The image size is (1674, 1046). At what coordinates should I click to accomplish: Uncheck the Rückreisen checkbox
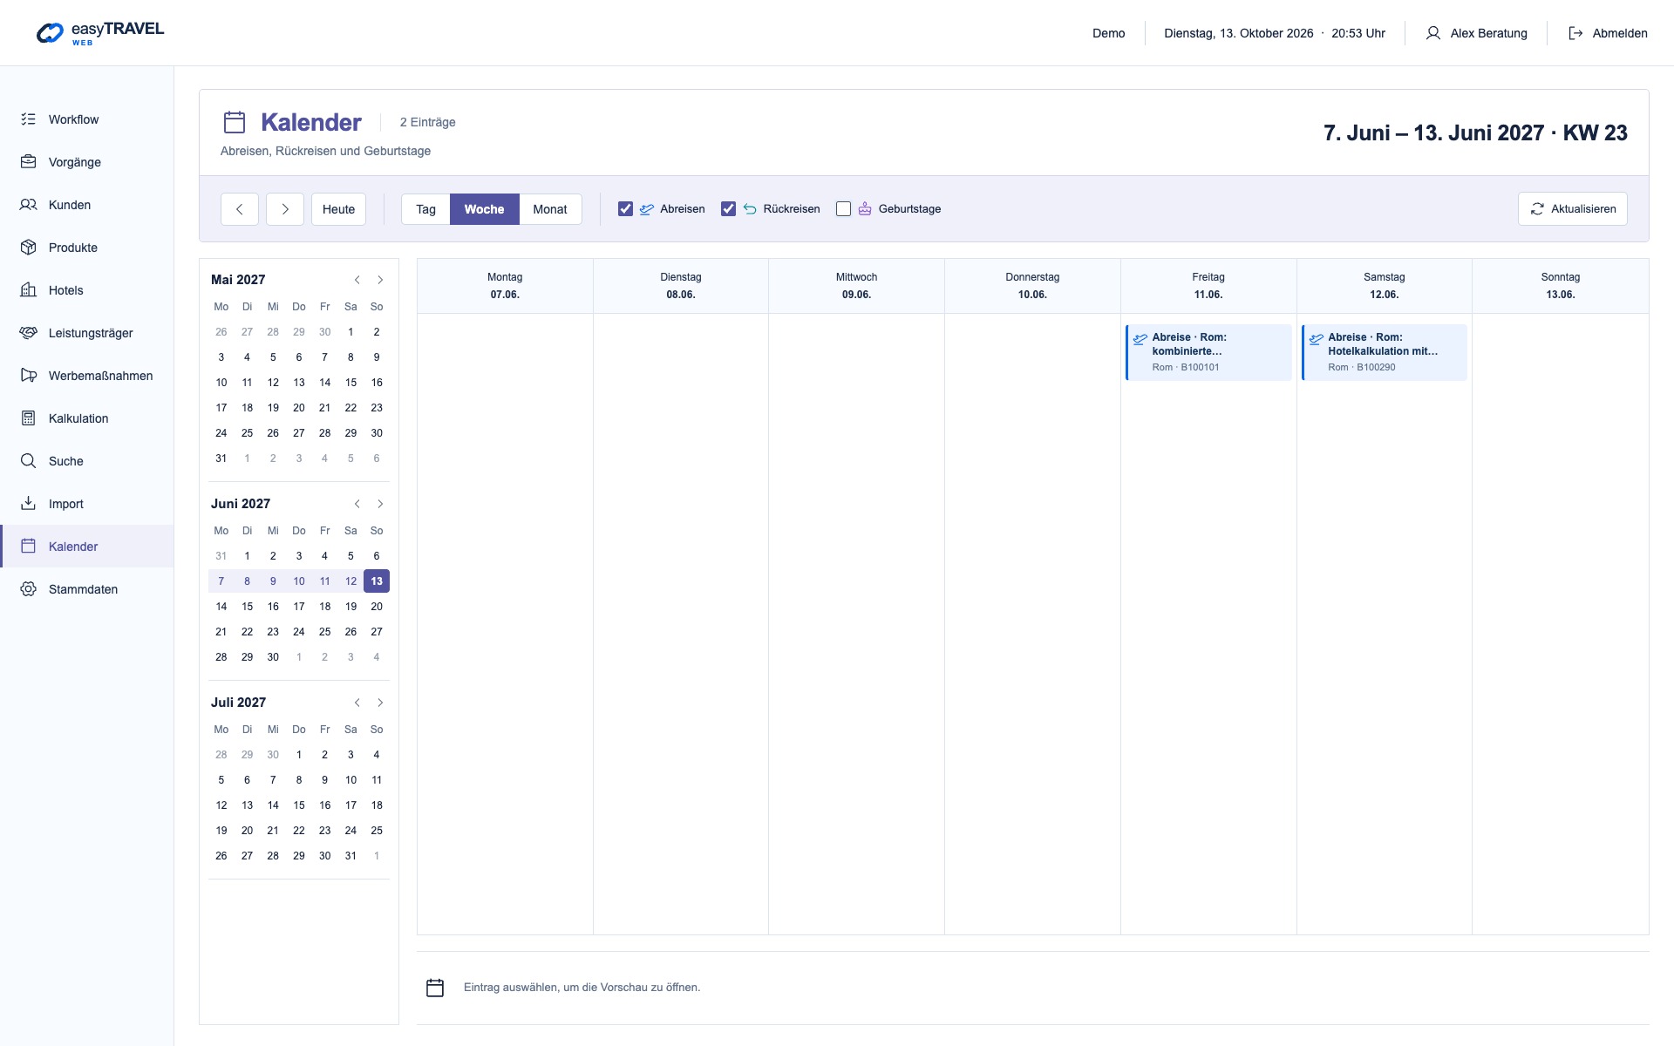tap(728, 209)
